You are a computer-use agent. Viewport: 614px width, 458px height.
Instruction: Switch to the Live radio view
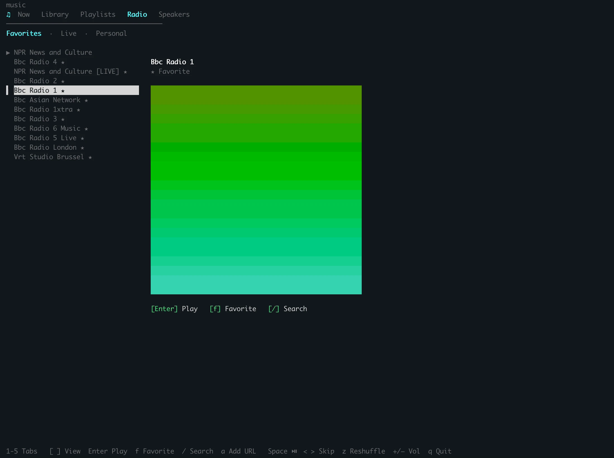point(69,34)
